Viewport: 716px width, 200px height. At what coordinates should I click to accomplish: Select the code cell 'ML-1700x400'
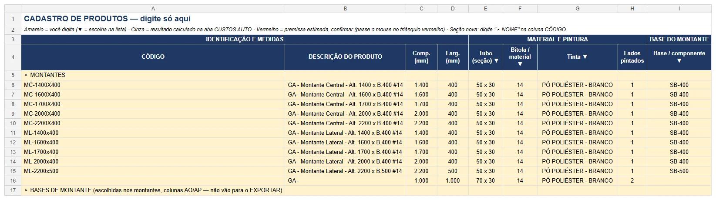click(x=153, y=152)
